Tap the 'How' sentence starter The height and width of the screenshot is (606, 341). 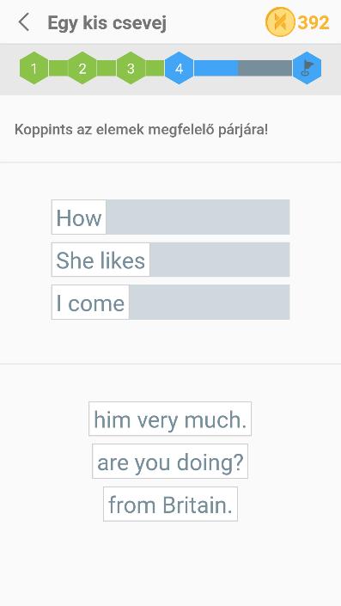tap(79, 217)
